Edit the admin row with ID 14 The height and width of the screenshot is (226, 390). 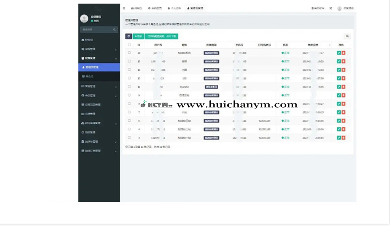click(x=339, y=70)
